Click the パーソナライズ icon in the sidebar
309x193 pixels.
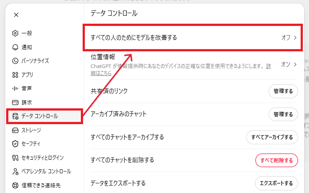[x=15, y=61]
